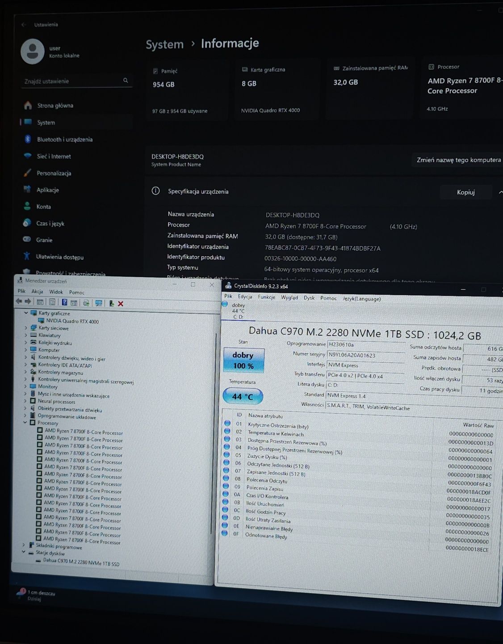Image resolution: width=503 pixels, height=644 pixels.
Task: Select Dahua C970 M.2 2280 NVMe drive in Device Manager
Action: (x=81, y=563)
